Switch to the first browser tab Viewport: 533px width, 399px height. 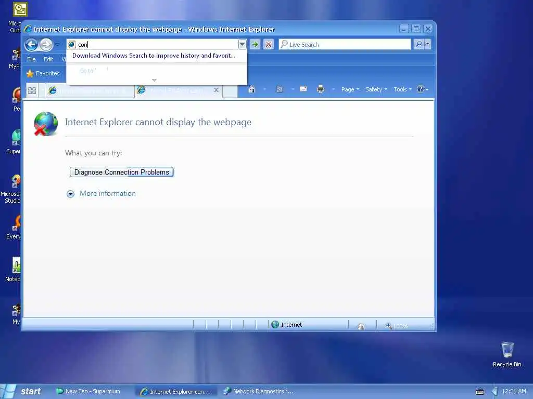(x=91, y=90)
